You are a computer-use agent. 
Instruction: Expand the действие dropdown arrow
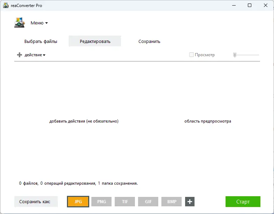44,55
